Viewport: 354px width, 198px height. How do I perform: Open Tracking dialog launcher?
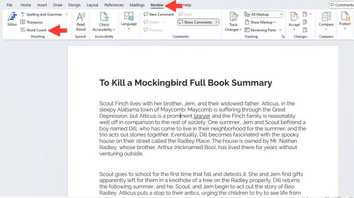coord(283,36)
